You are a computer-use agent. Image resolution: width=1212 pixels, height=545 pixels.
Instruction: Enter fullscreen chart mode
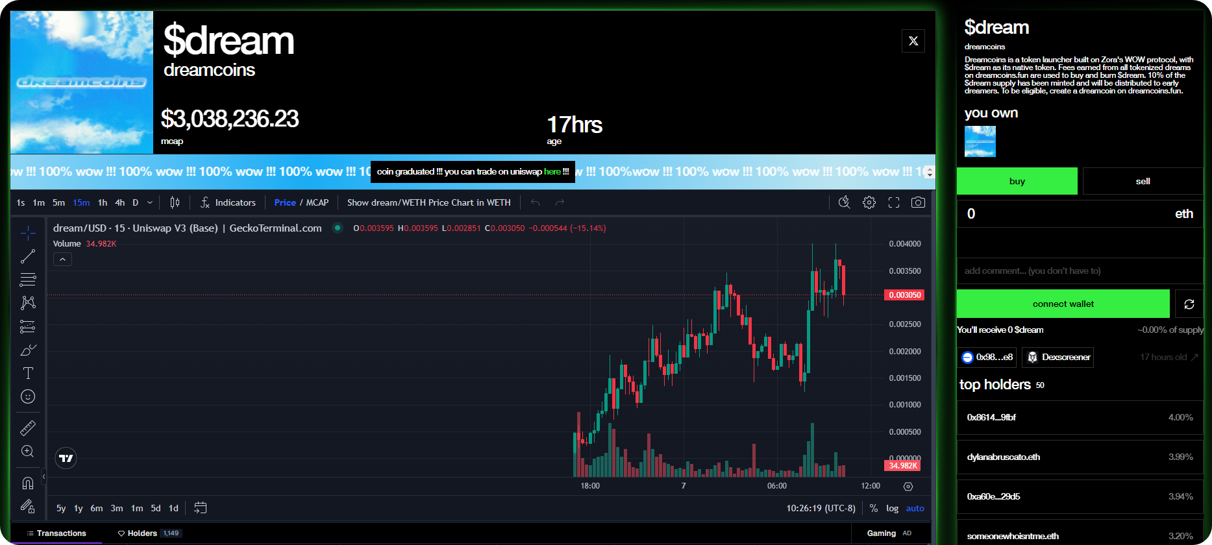tap(894, 202)
